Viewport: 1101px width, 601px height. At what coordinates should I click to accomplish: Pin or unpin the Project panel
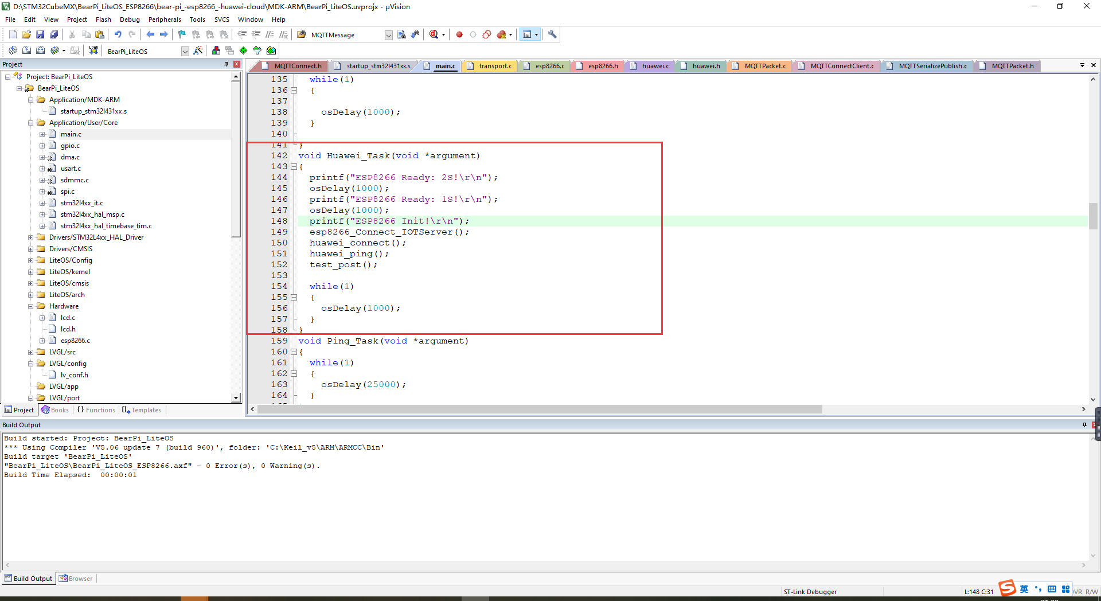click(227, 64)
